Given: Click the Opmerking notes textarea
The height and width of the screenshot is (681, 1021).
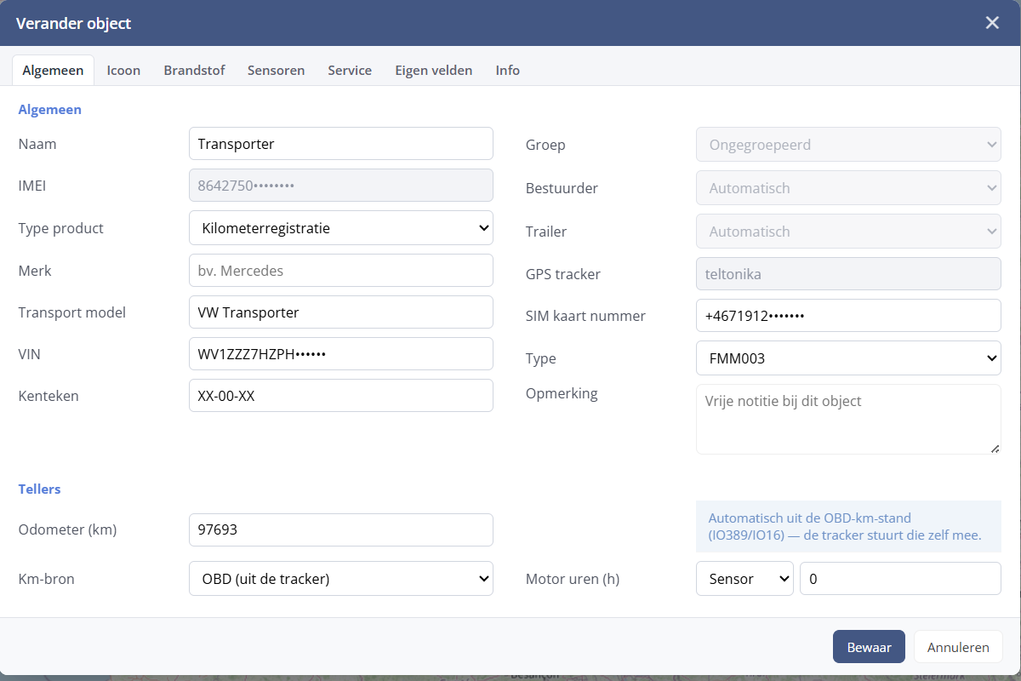Looking at the screenshot, I should (x=848, y=419).
